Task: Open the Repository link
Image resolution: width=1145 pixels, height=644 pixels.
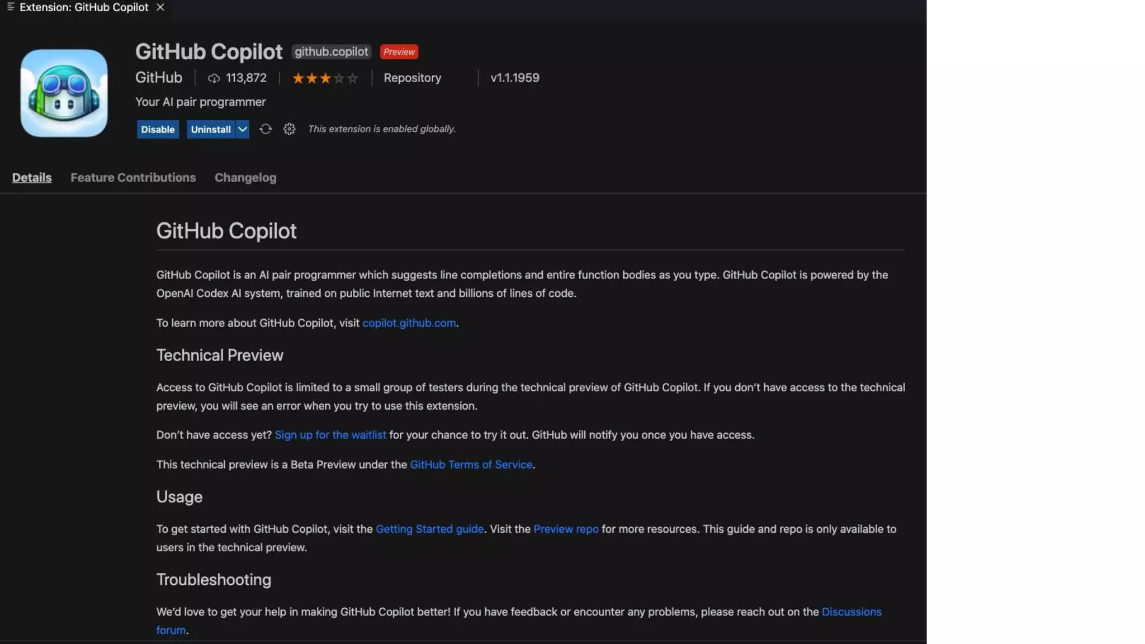Action: [x=412, y=78]
